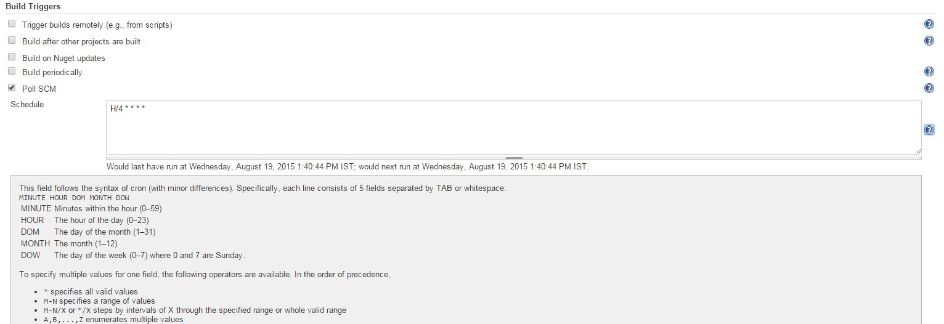
Task: Open help for Build after other projects
Action: click(929, 41)
